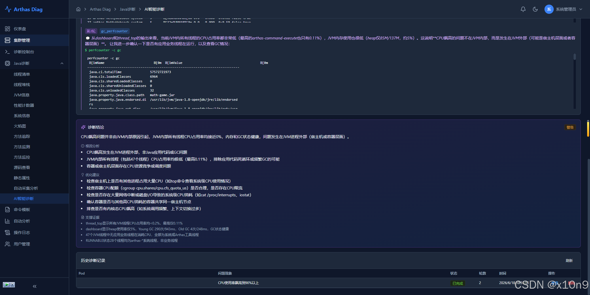Click the 系 user avatar

(x=549, y=9)
